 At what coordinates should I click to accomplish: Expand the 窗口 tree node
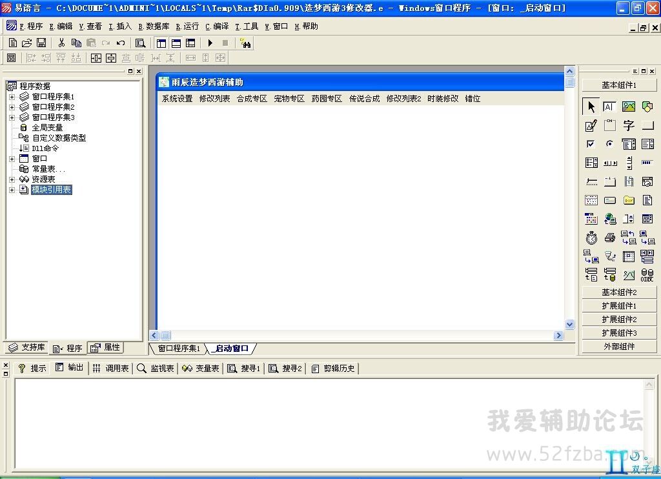tap(12, 159)
